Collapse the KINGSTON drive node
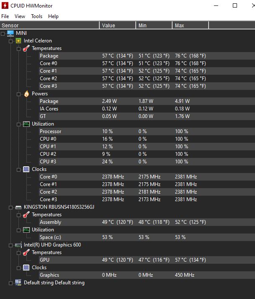255x299 pixels. 10,207
